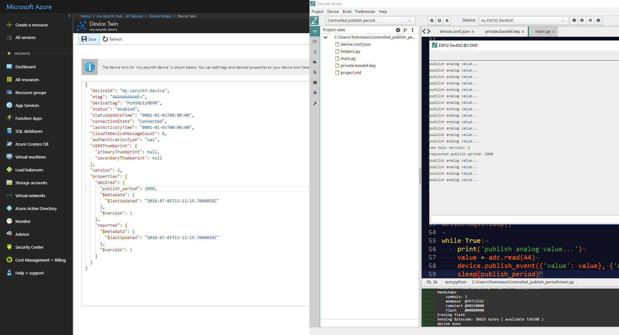
Task: Open my-zerynth-hub - IoT devices breadcrumb
Action: pyautogui.click(x=120, y=16)
